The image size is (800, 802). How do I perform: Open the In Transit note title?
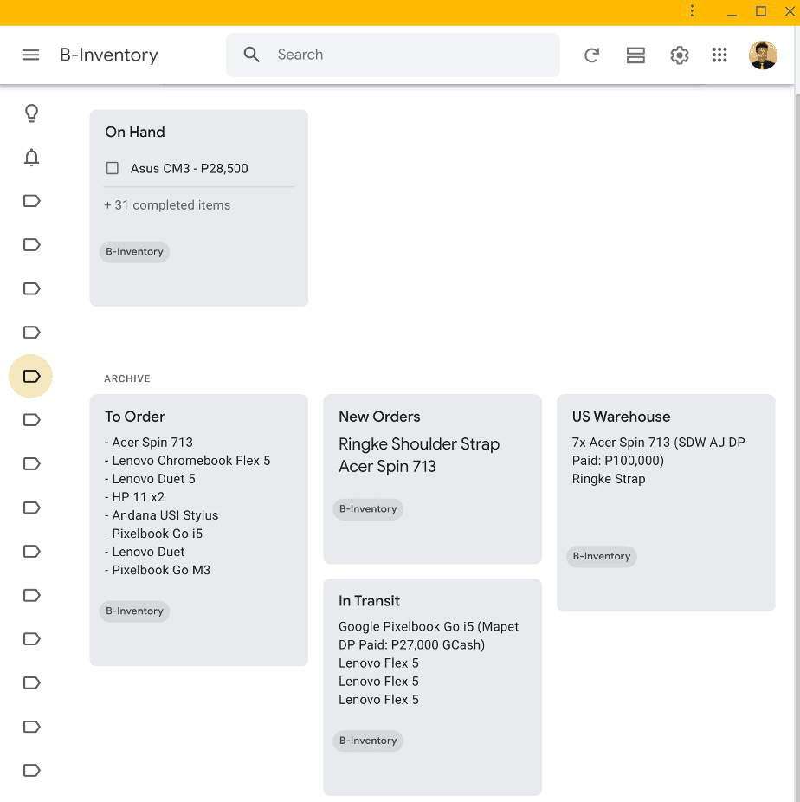[369, 601]
